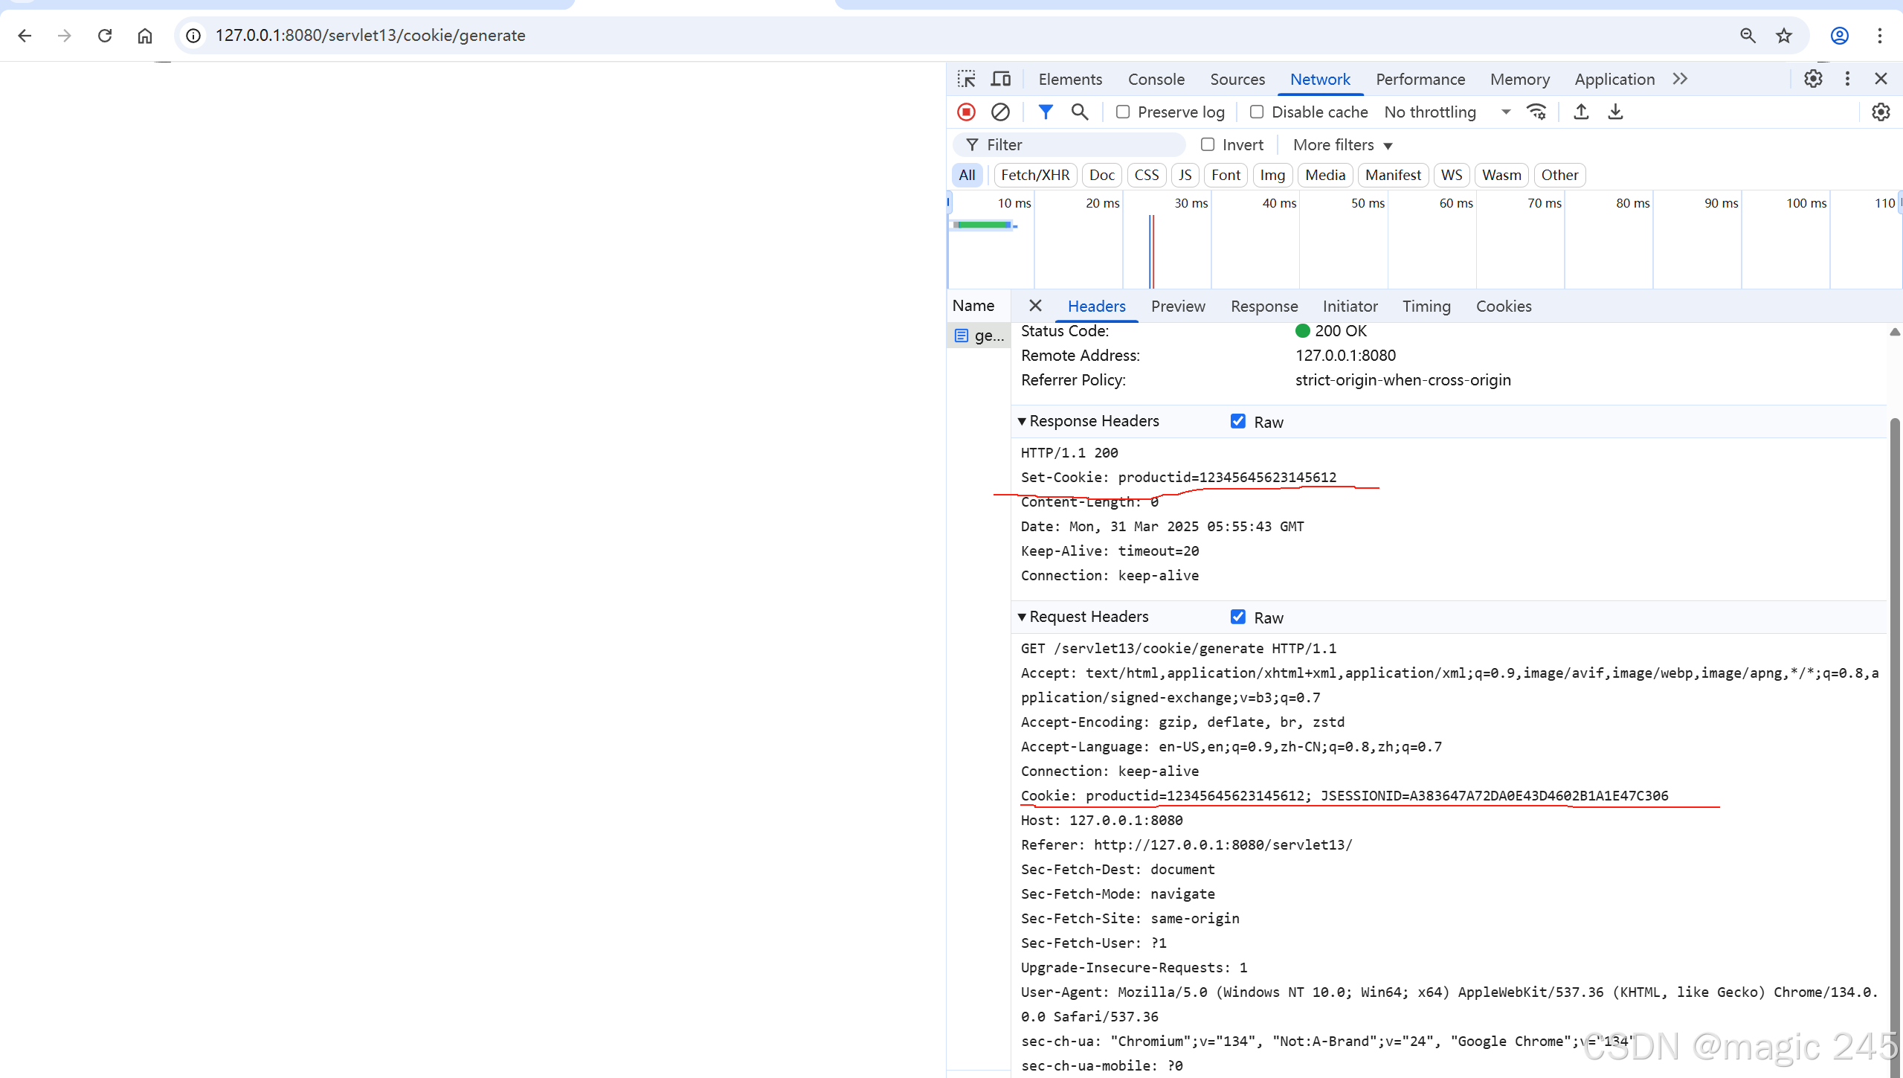This screenshot has height=1078, width=1903.
Task: Uncheck Raw for Response Headers
Action: (1237, 421)
